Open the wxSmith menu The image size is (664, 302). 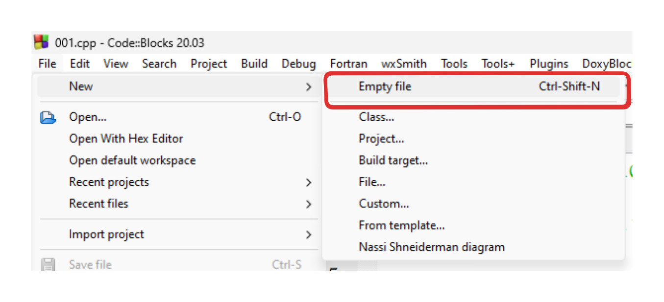click(404, 64)
